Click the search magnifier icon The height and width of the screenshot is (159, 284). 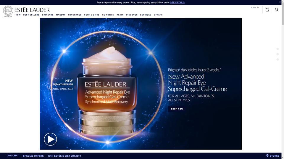point(277,9)
